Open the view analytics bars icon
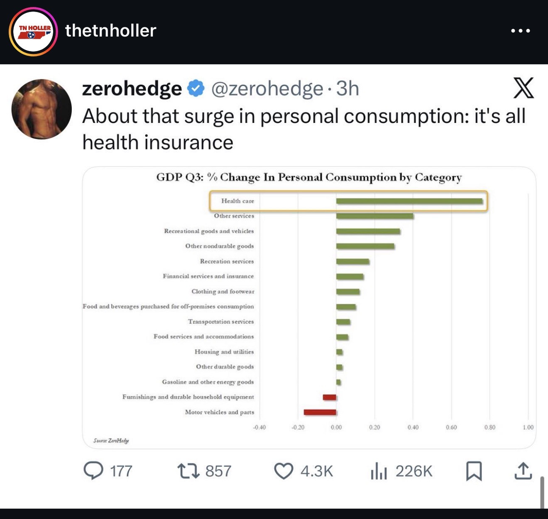This screenshot has height=519, width=548. pos(379,471)
